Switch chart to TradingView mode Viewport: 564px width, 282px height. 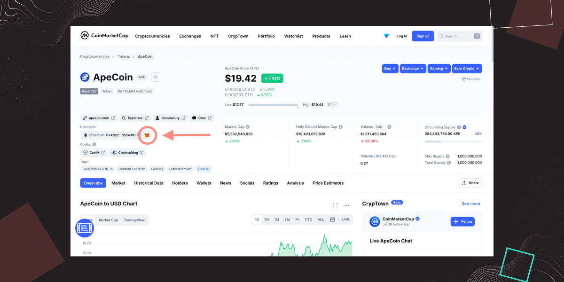click(x=134, y=220)
